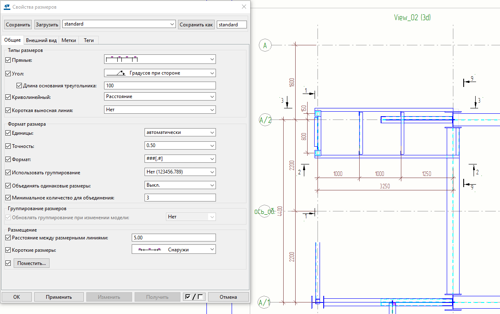Uncheck the Прямые checkbox
The height and width of the screenshot is (314, 500).
(8, 60)
